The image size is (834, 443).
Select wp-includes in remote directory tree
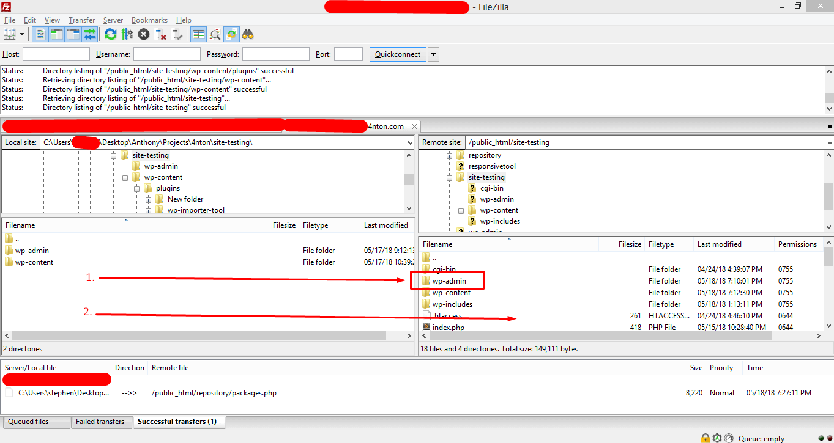(500, 221)
